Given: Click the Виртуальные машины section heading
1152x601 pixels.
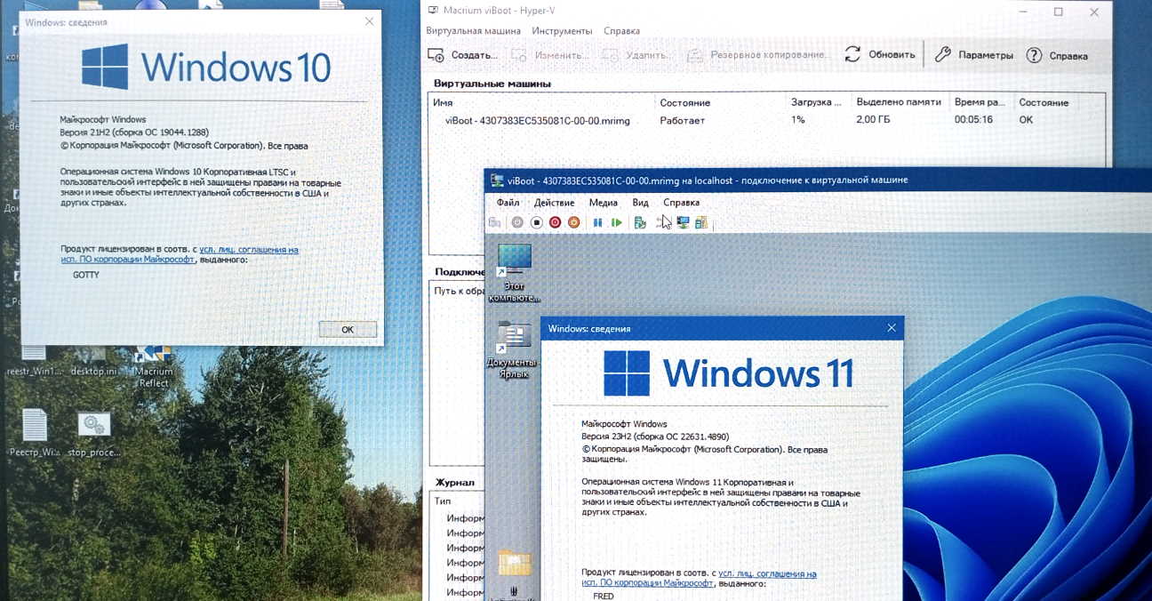Looking at the screenshot, I should (x=492, y=84).
